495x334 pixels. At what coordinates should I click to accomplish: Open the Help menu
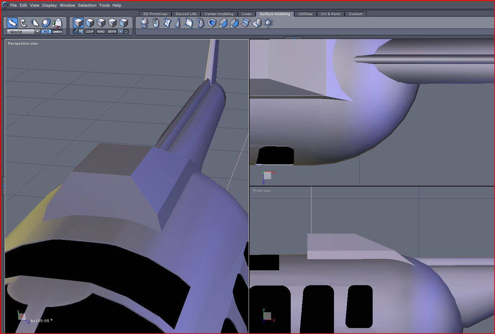point(117,5)
